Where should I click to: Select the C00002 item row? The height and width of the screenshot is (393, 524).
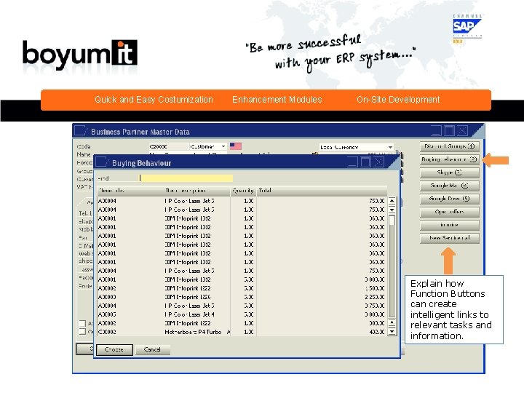point(242,332)
